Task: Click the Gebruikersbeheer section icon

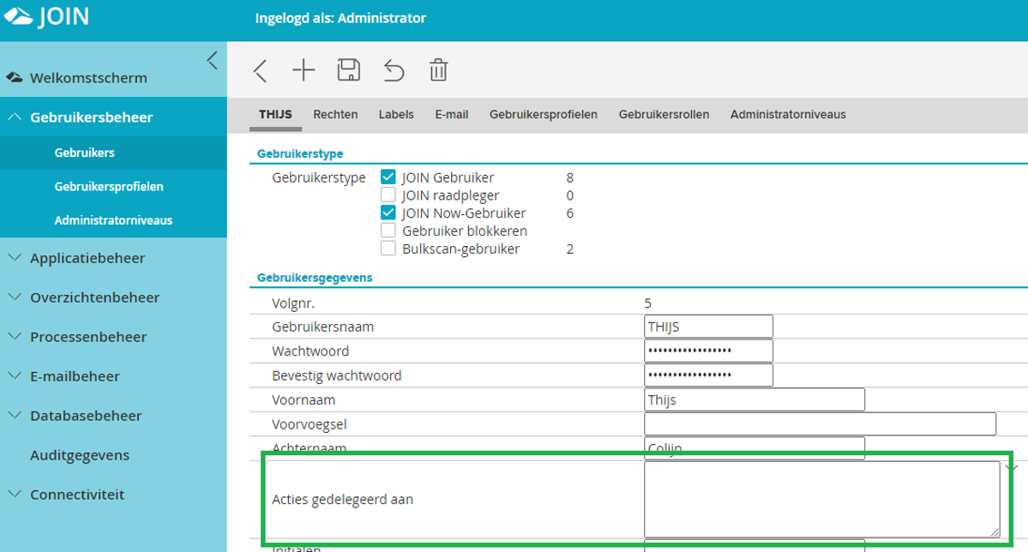Action: point(14,117)
